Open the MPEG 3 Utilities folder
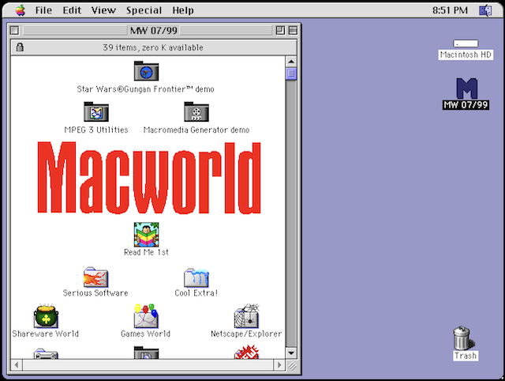505x381 pixels. pos(96,112)
